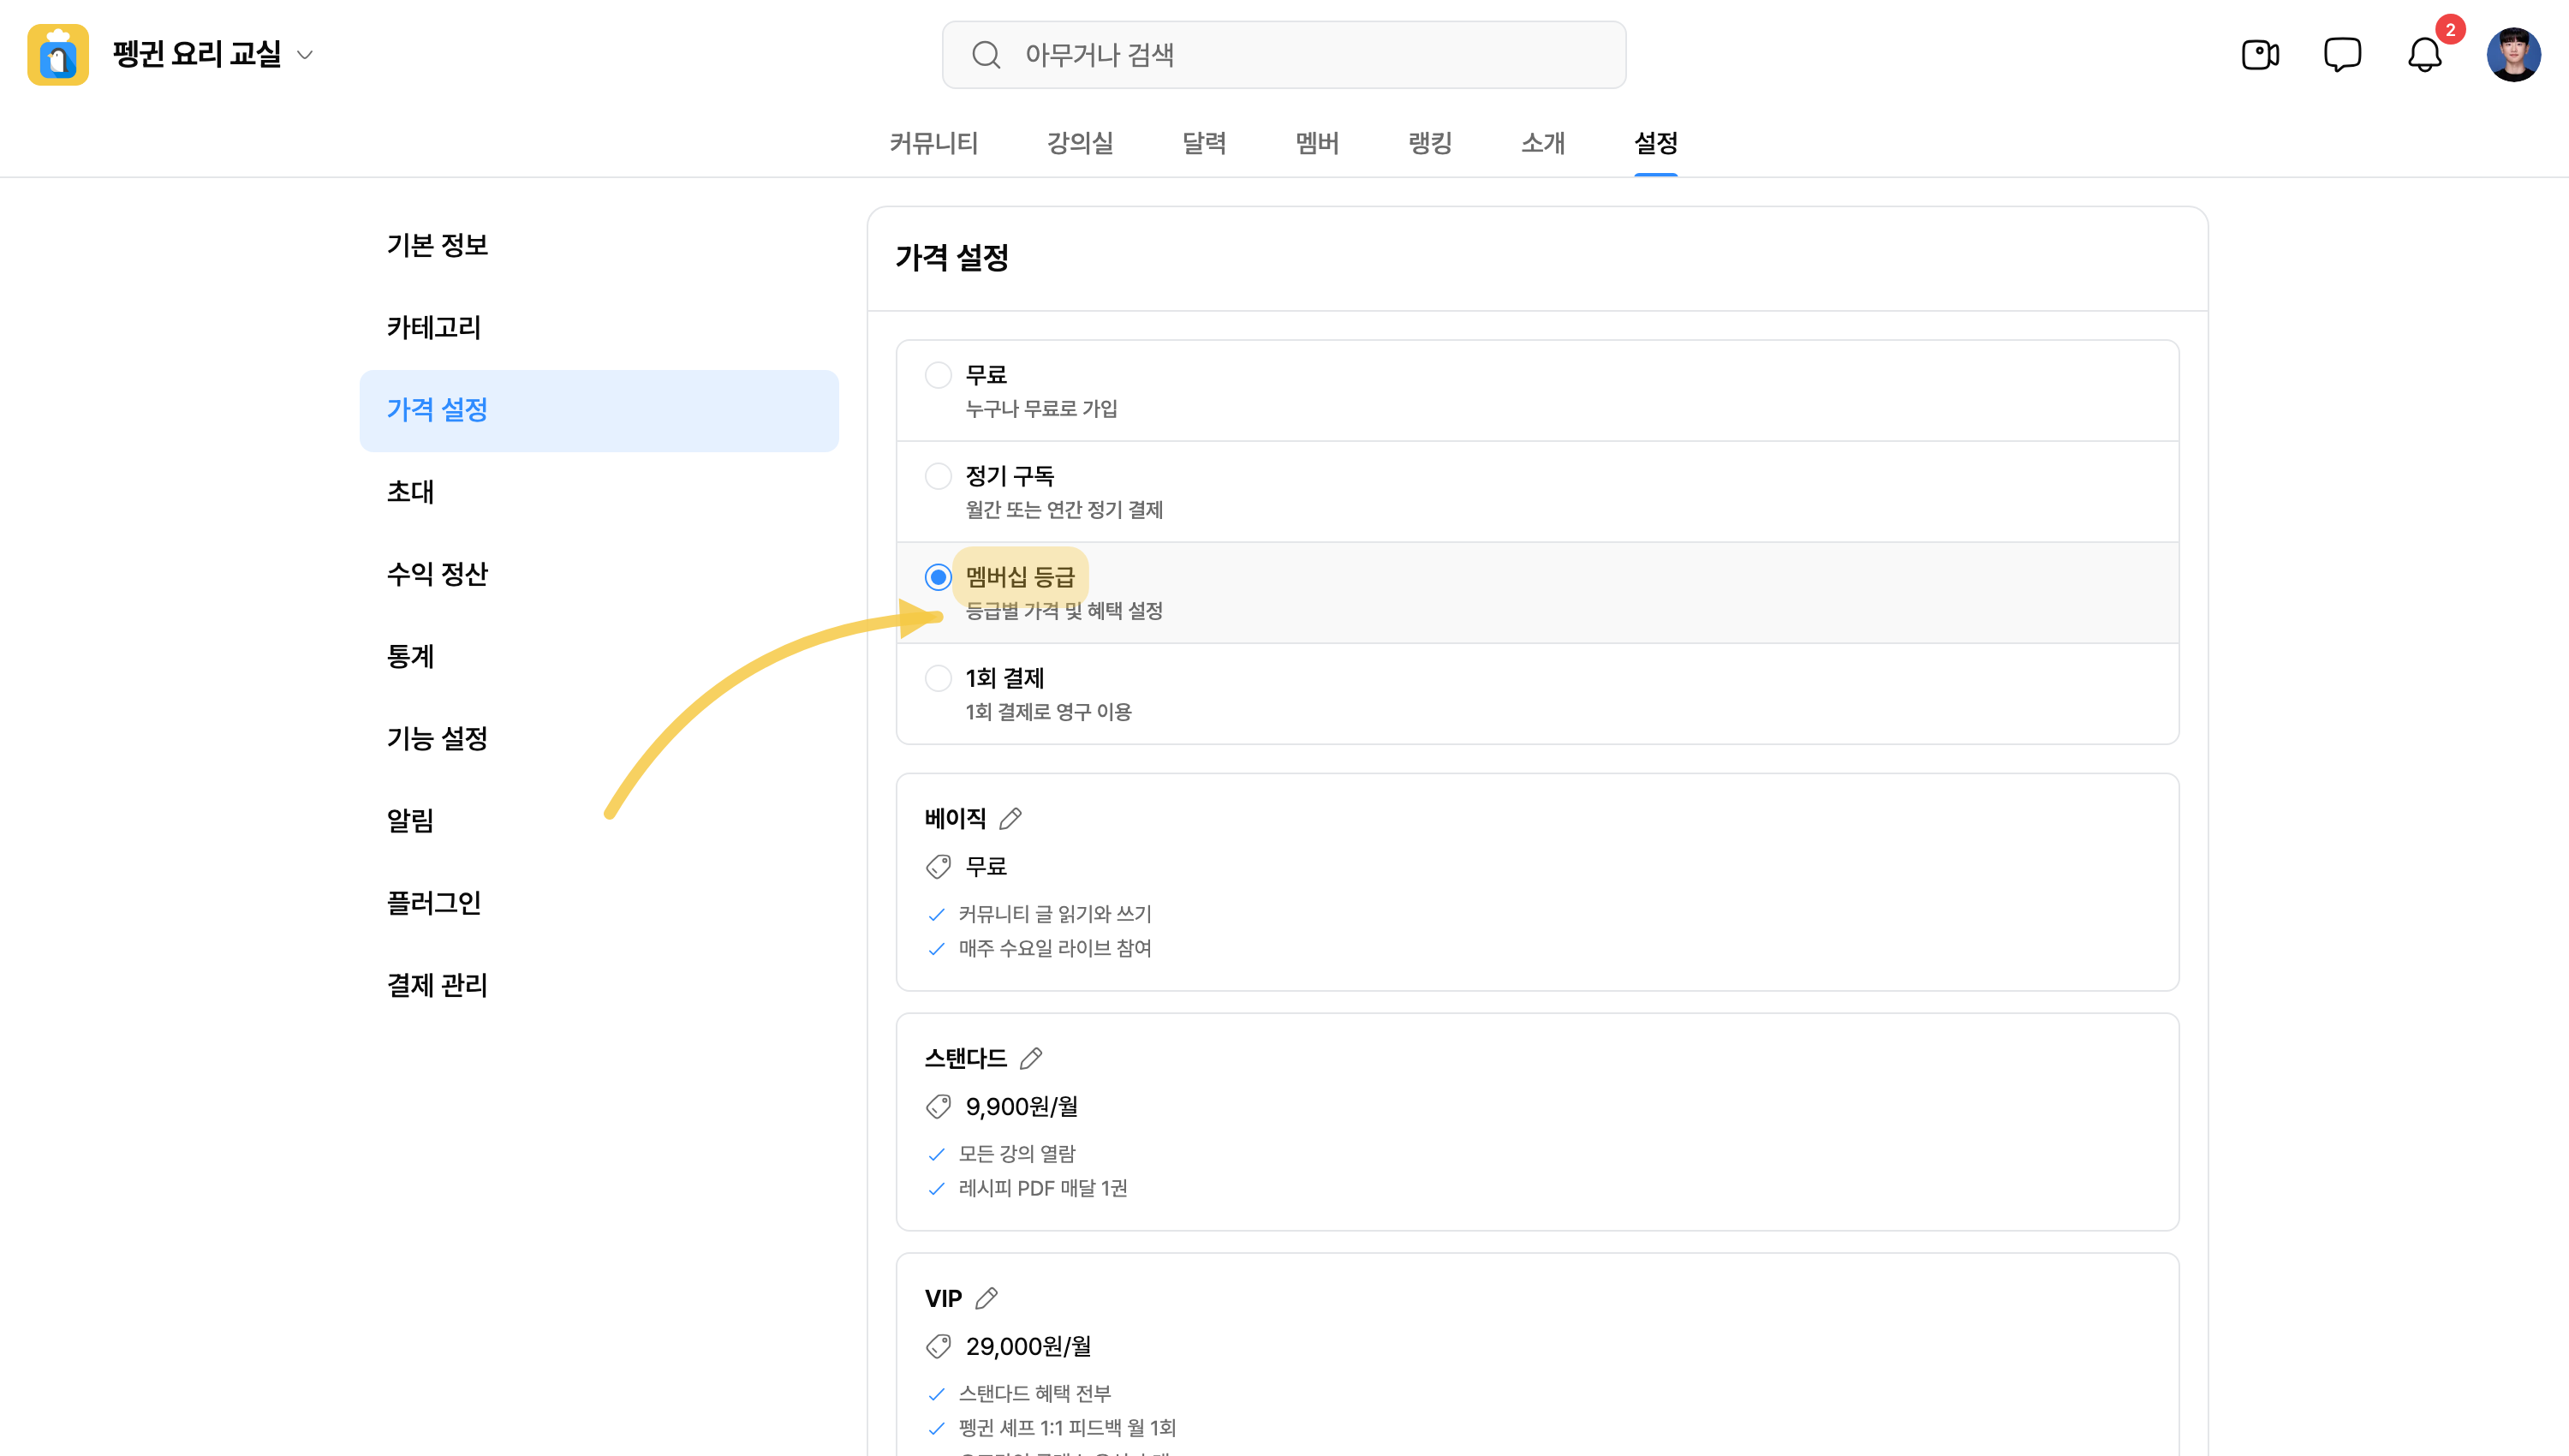Select the 멤버십 등급 radio button

coord(938,577)
